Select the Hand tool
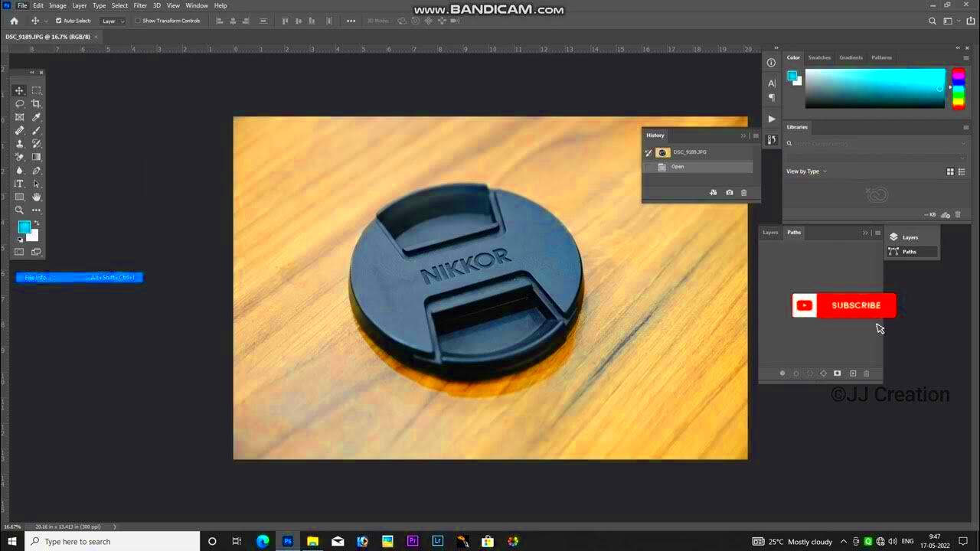The height and width of the screenshot is (551, 980). click(36, 197)
